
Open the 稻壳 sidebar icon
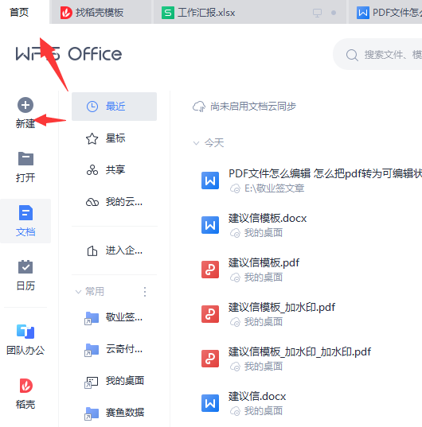[25, 386]
